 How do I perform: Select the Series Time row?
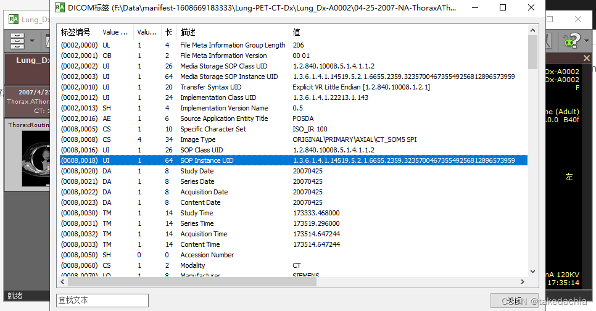point(294,223)
